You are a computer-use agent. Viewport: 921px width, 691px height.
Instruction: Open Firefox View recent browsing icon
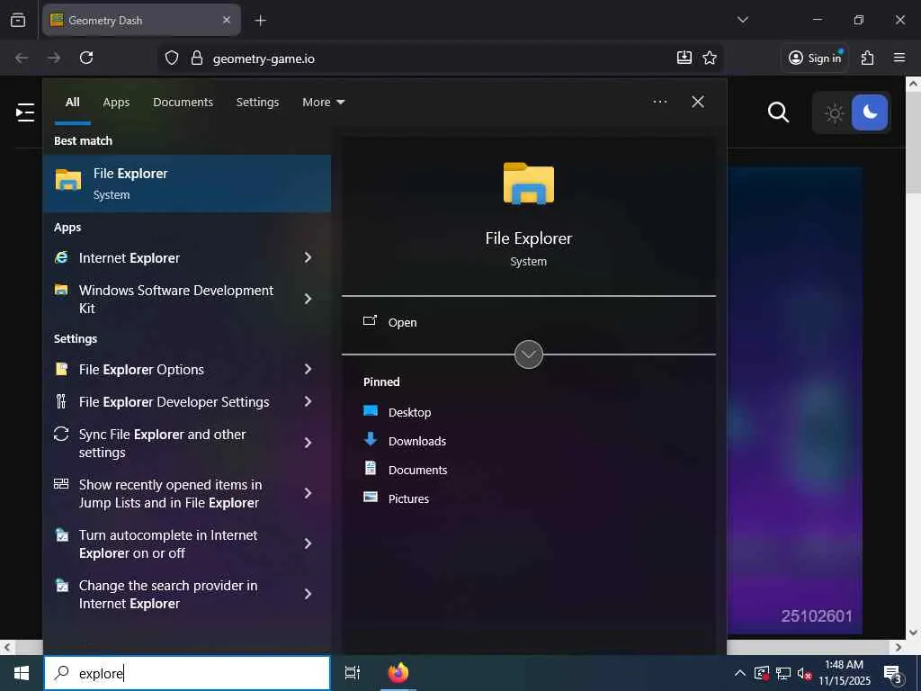pos(18,20)
